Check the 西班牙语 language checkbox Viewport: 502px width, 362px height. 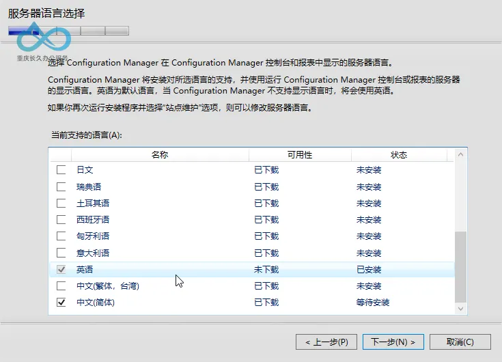[61, 219]
